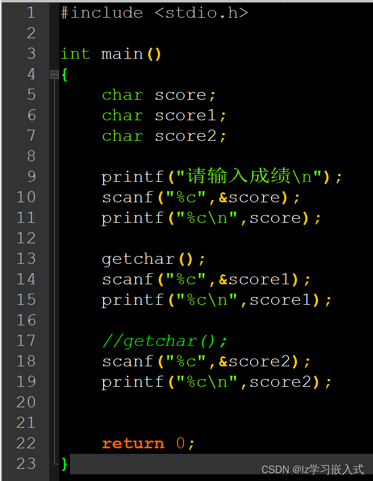Viewport: 373px width, 481px height.
Task: Click 'printf' on line 11
Action: (x=132, y=218)
